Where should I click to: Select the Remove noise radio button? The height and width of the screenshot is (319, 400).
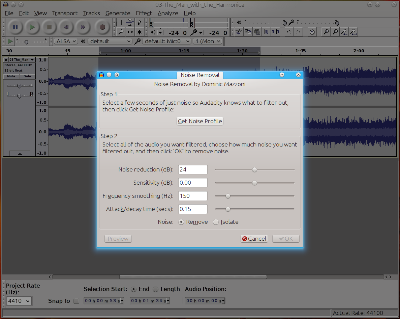181,222
